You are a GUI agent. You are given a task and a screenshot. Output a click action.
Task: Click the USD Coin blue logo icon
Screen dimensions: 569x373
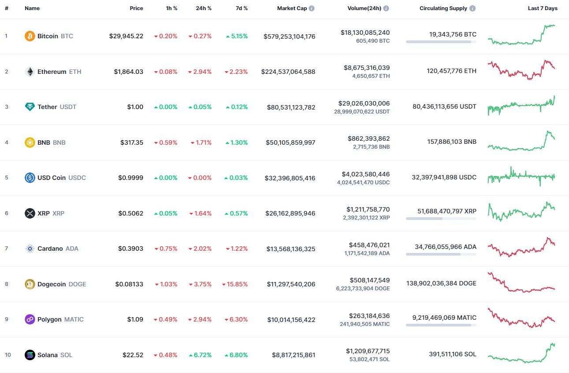(x=30, y=178)
